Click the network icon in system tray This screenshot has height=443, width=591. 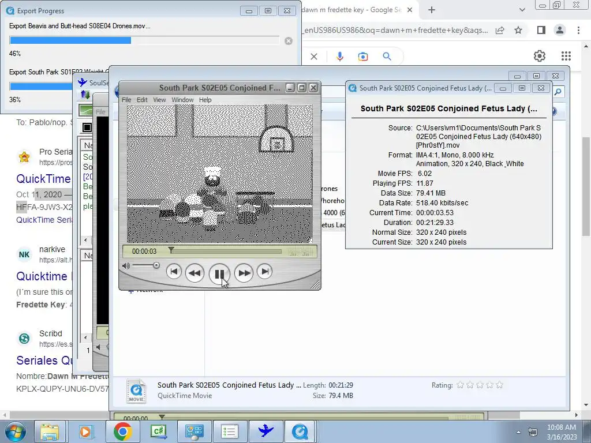pos(533,431)
